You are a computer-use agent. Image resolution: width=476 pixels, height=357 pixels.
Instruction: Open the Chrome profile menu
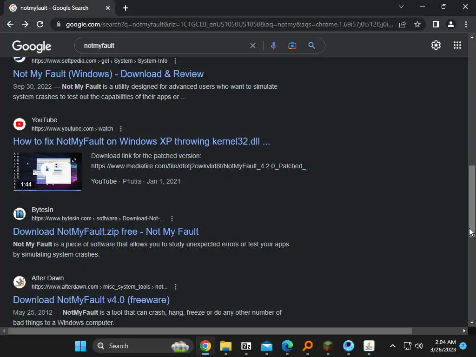451,24
